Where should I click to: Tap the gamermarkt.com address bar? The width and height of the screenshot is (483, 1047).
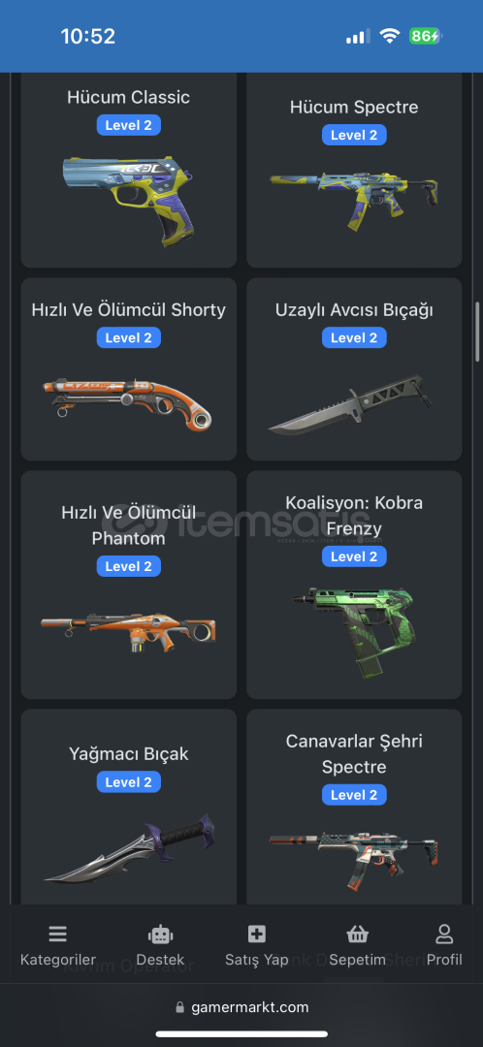tap(241, 1007)
